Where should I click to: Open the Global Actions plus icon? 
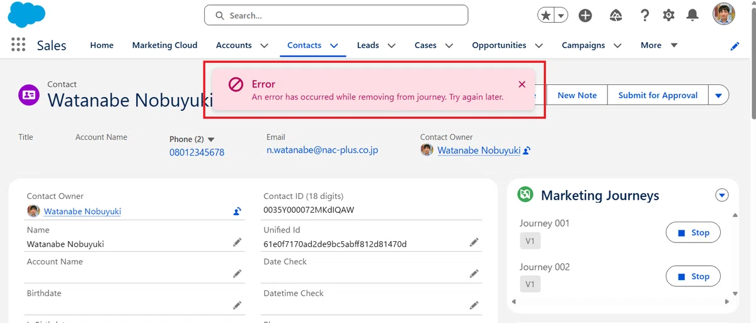(x=585, y=15)
